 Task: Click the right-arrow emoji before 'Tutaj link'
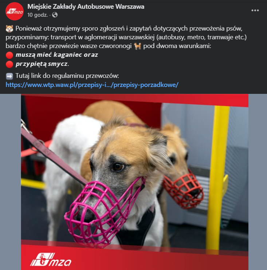point(9,76)
